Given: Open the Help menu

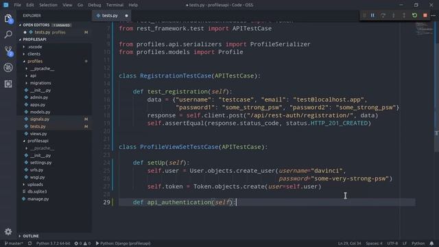Looking at the screenshot, I should pyautogui.click(x=133, y=5).
